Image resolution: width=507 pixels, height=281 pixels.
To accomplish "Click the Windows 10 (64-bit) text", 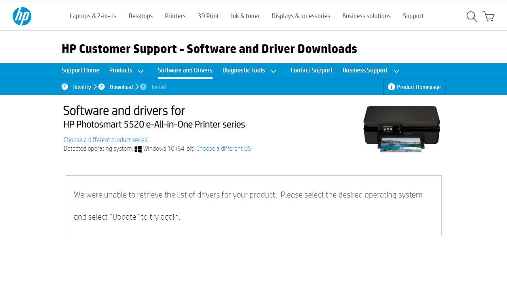I will 169,149.
